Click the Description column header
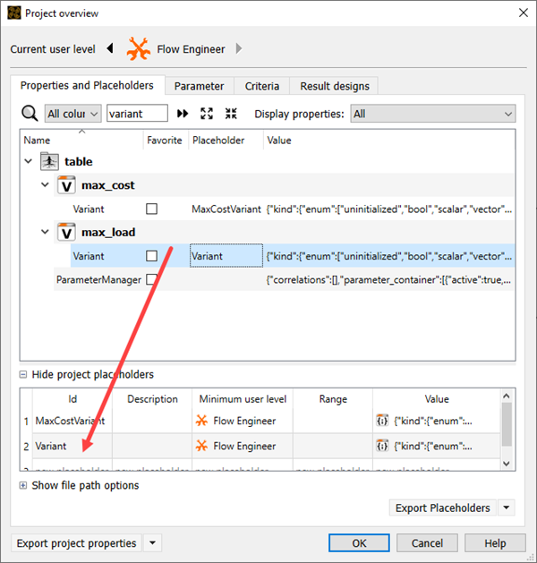Screen dimensions: 537x563 [152, 399]
